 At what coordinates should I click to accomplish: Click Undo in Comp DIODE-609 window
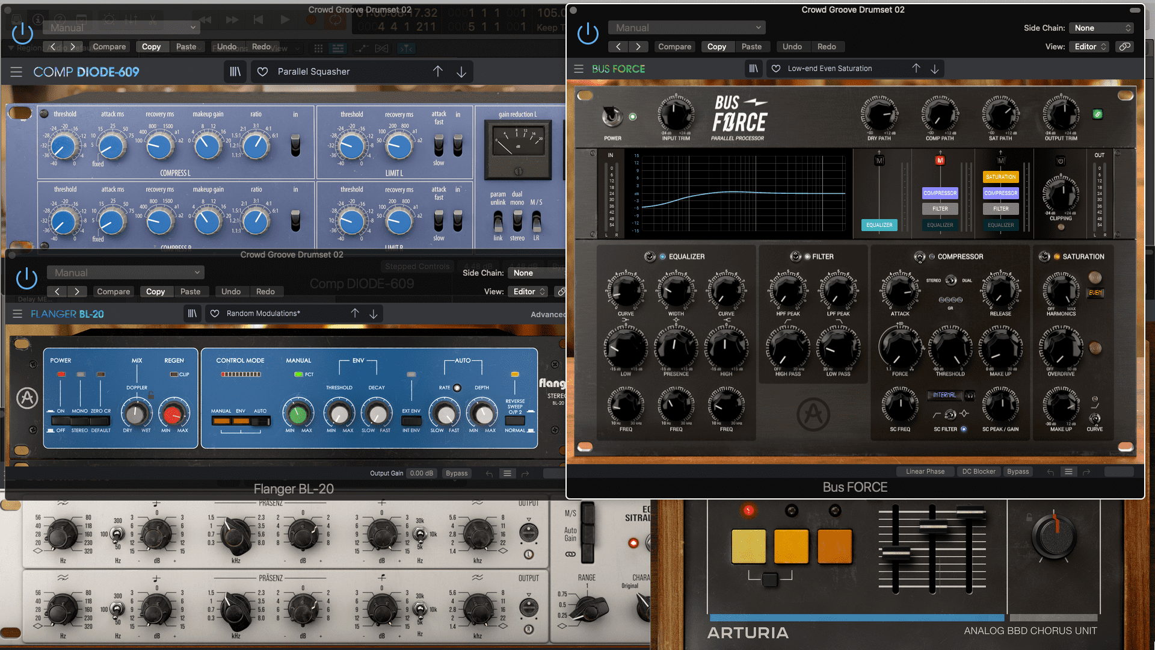(226, 46)
